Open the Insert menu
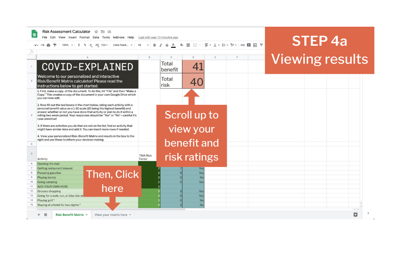The height and width of the screenshot is (267, 401). (x=73, y=37)
